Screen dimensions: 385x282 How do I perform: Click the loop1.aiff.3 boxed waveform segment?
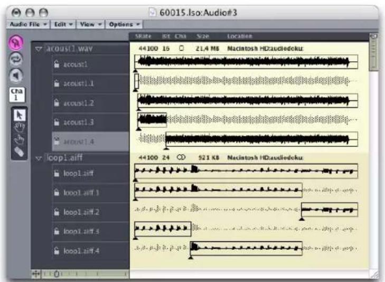[x=163, y=229]
